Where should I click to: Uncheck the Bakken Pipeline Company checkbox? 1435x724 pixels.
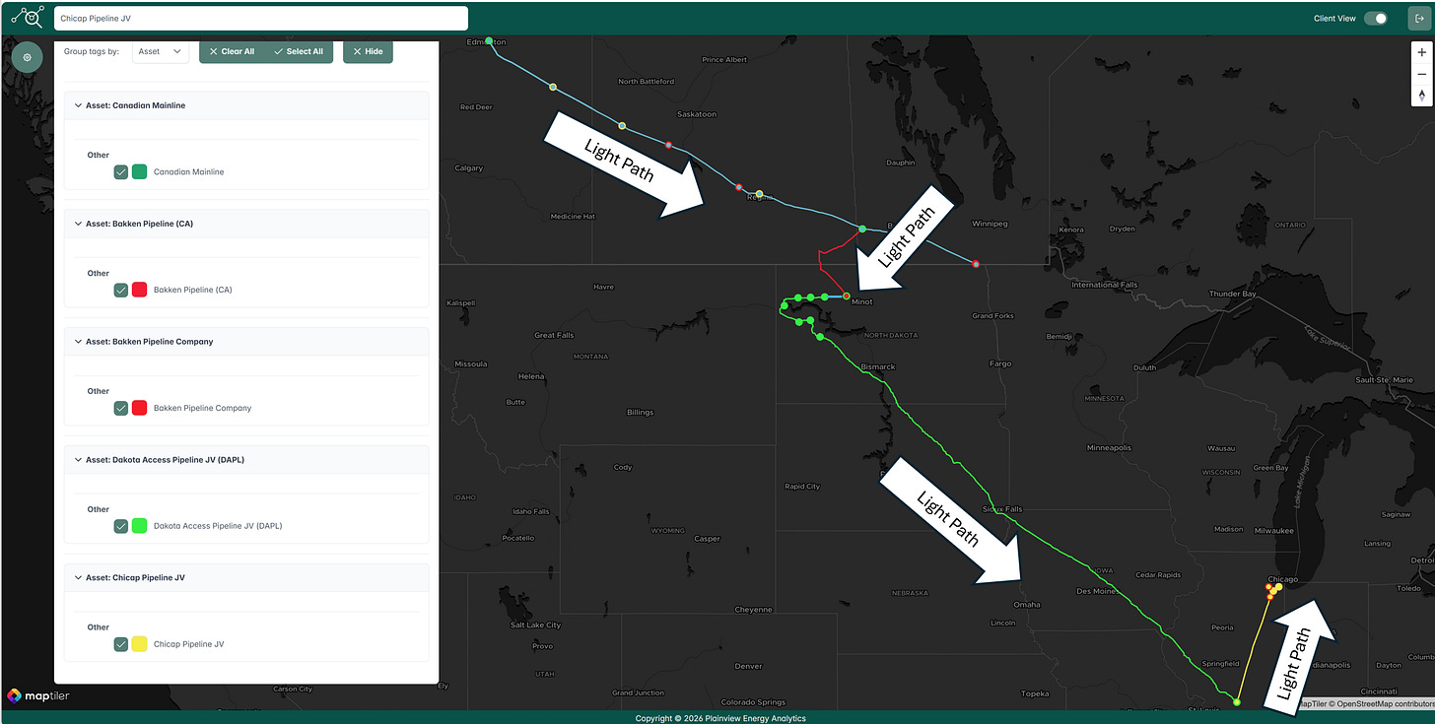121,408
